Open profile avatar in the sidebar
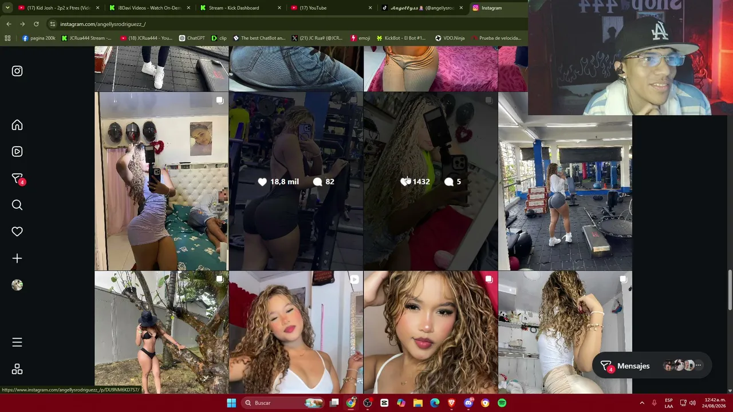The image size is (733, 412). (17, 285)
